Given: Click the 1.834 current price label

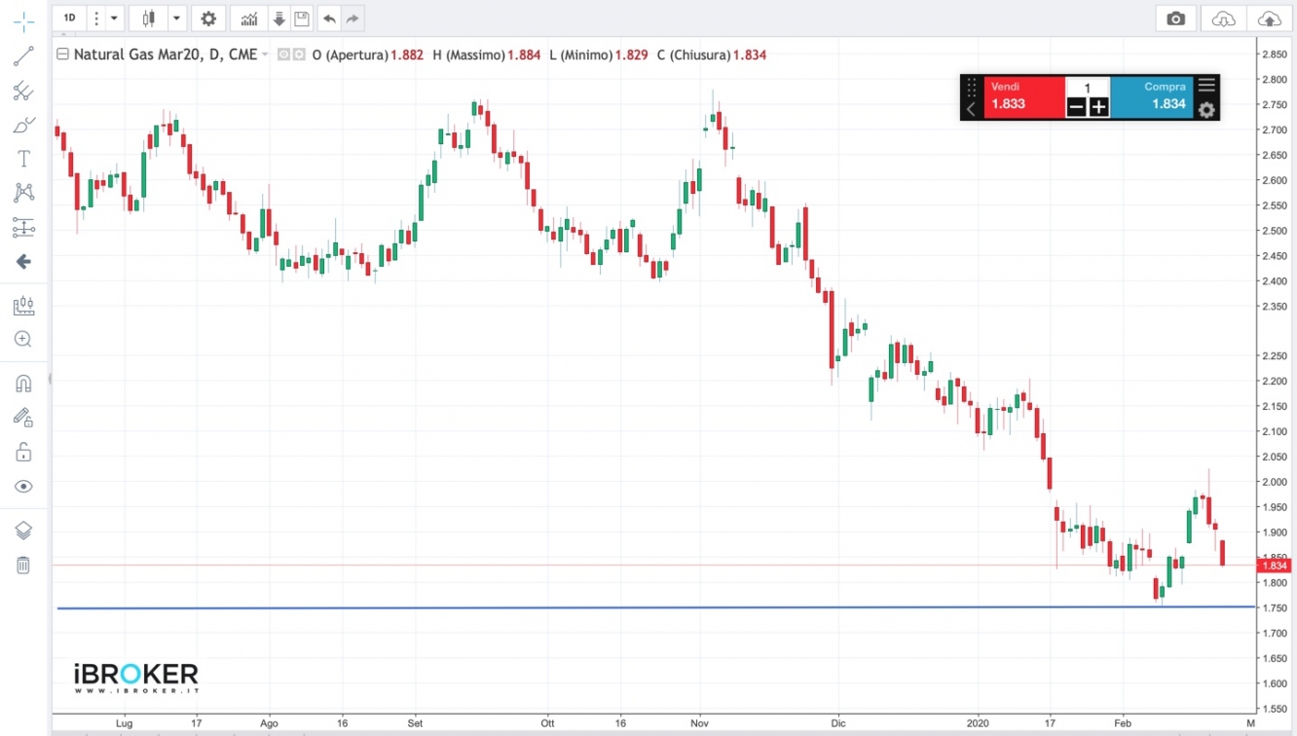Looking at the screenshot, I should 1274,566.
